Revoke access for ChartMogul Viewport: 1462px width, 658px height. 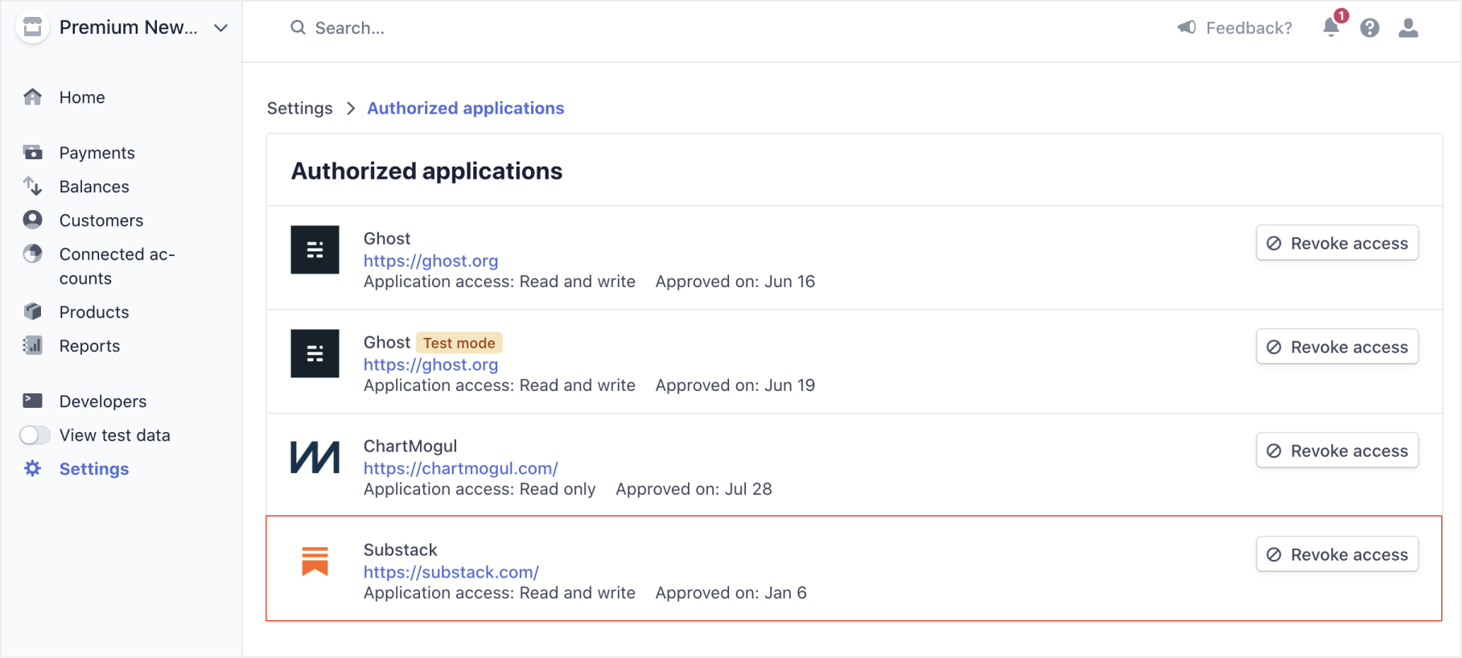[x=1337, y=450]
